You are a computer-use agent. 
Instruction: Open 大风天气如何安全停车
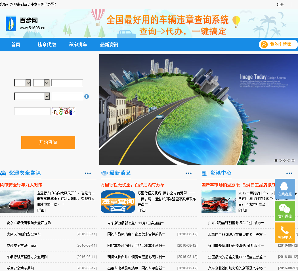click(24, 234)
